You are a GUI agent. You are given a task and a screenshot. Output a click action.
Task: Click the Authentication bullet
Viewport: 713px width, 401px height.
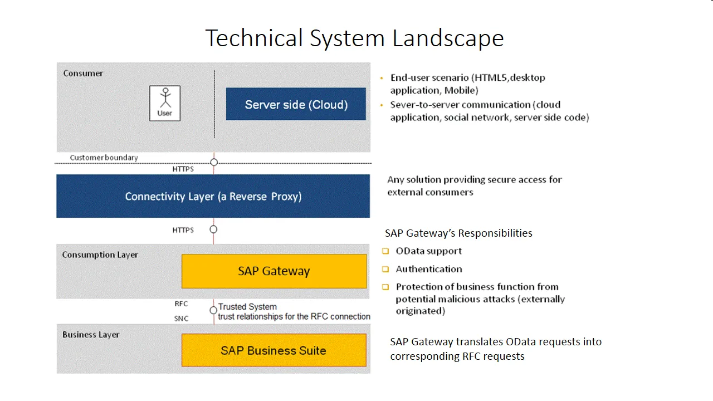tap(429, 269)
